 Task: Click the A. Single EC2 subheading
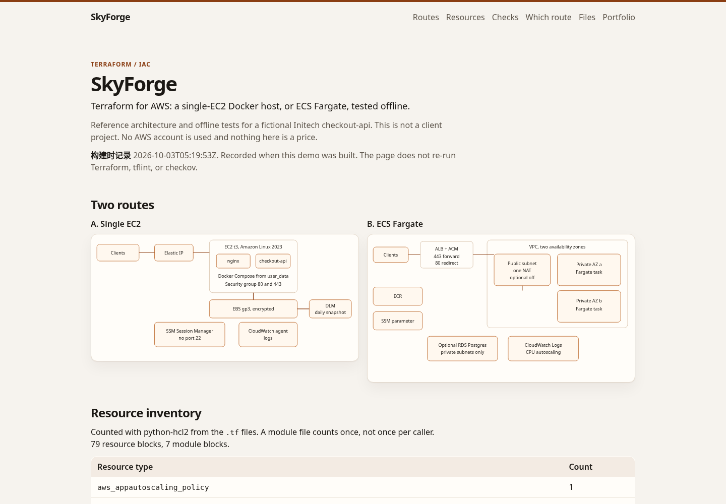click(x=116, y=224)
